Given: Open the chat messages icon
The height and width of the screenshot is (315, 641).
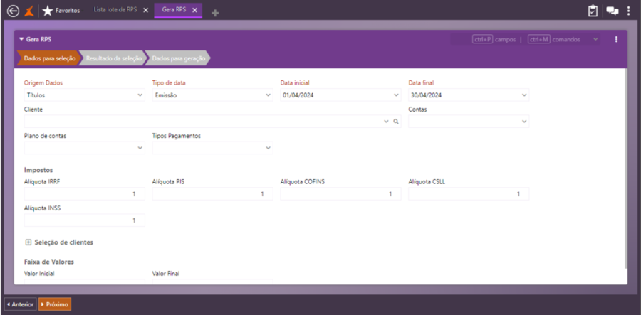Looking at the screenshot, I should 612,11.
